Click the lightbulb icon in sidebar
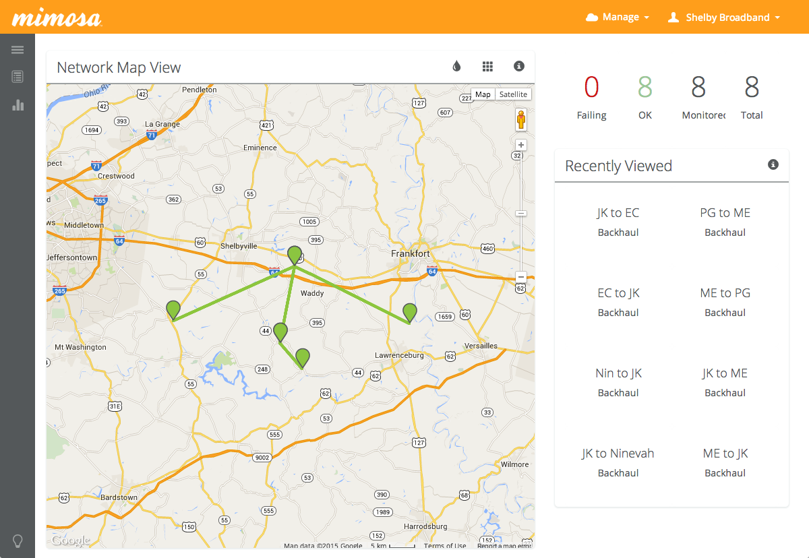The width and height of the screenshot is (809, 558). point(18,540)
